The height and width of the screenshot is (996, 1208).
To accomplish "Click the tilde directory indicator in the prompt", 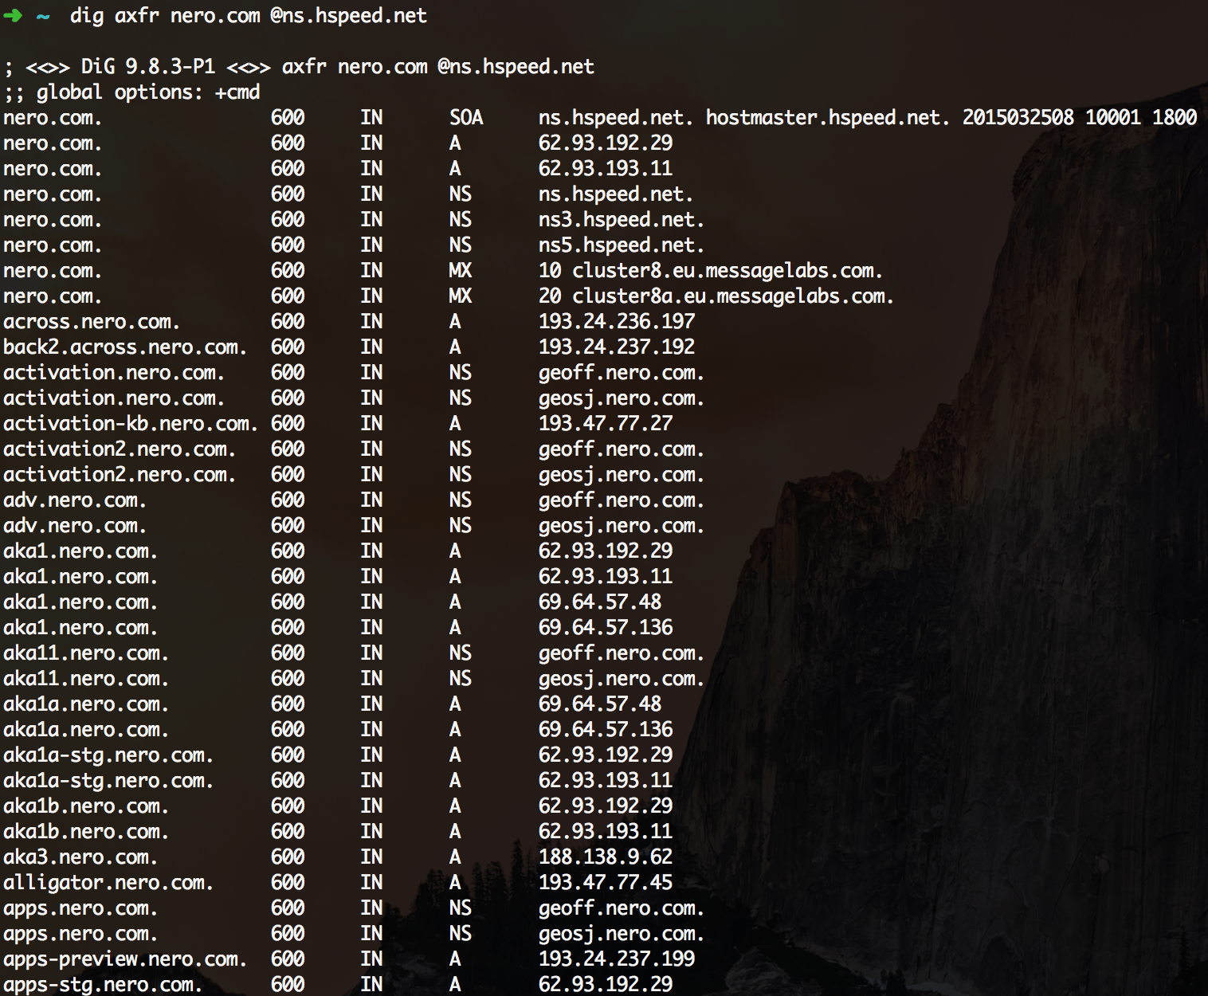I will click(43, 17).
